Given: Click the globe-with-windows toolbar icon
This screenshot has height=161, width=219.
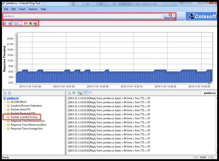Looking at the screenshot, I should pyautogui.click(x=11, y=23).
